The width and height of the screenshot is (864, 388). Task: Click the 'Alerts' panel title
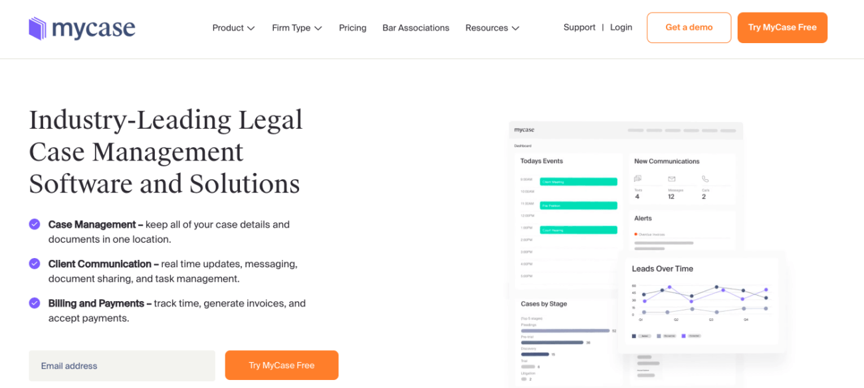(643, 218)
